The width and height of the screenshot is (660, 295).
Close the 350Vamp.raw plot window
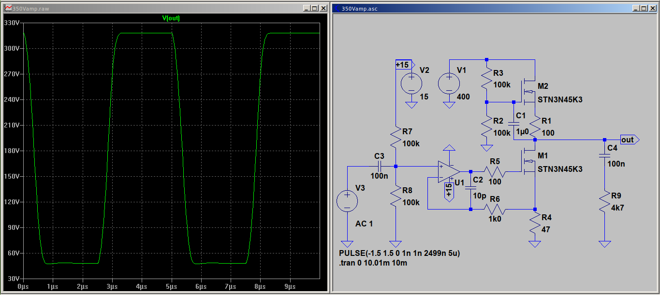[323, 8]
